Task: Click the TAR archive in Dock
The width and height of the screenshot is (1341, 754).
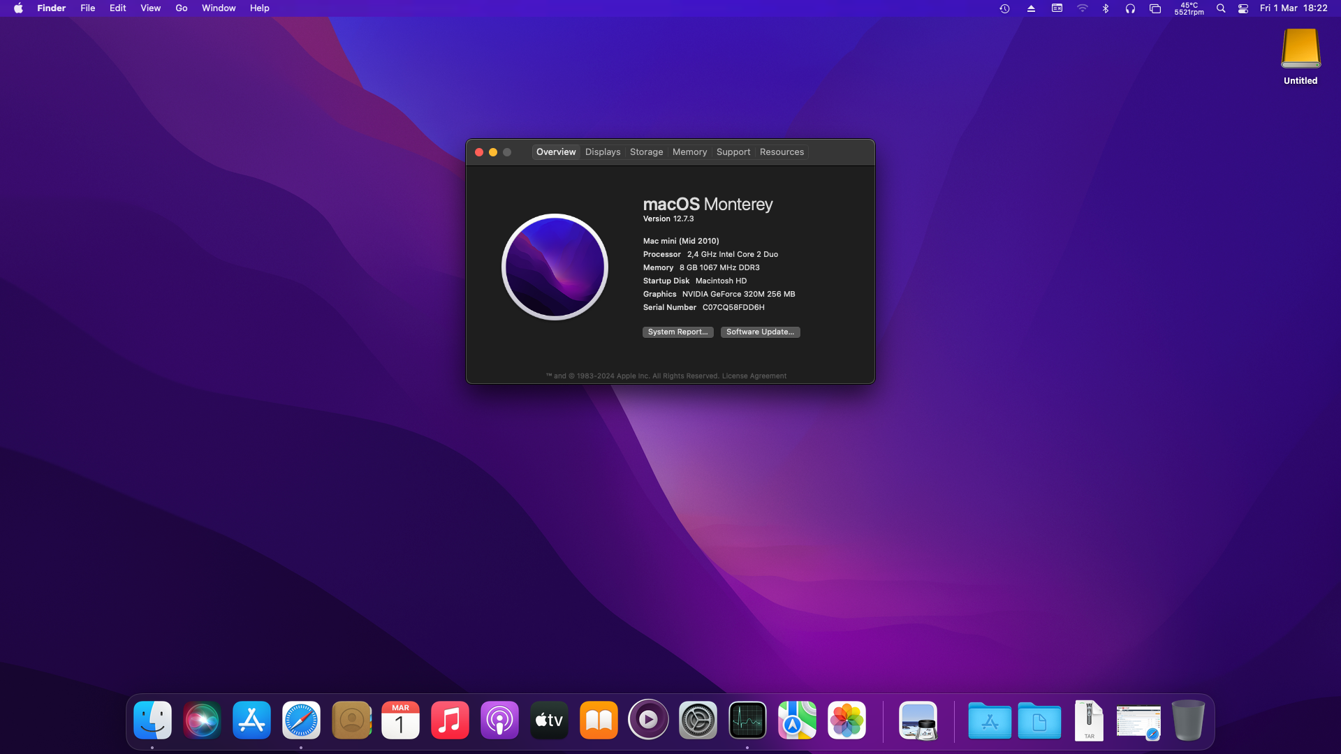Action: pos(1089,720)
